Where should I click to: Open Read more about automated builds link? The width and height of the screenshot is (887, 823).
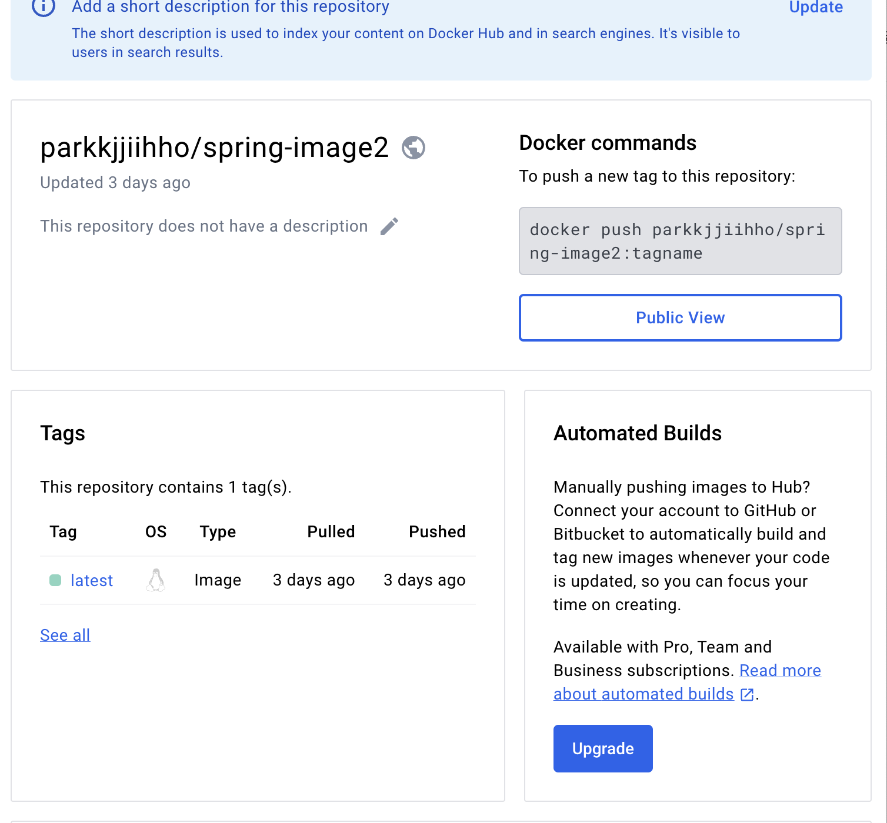click(687, 682)
